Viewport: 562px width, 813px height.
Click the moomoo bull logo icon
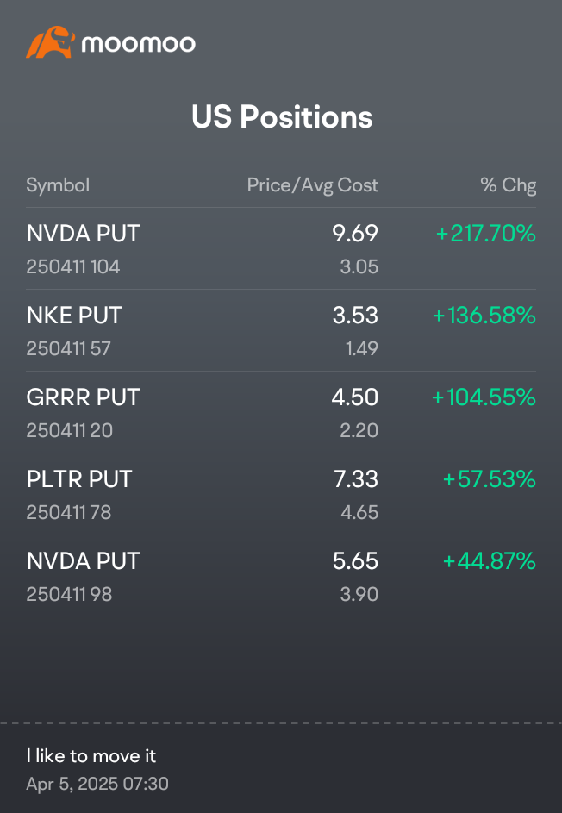pos(50,42)
